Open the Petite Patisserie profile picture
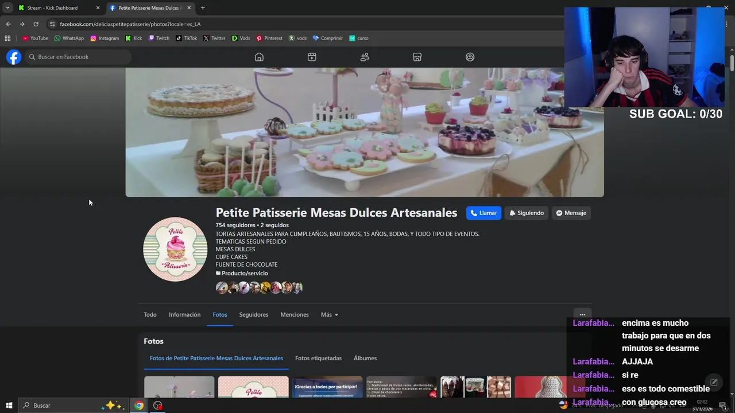The image size is (735, 413). point(175,249)
